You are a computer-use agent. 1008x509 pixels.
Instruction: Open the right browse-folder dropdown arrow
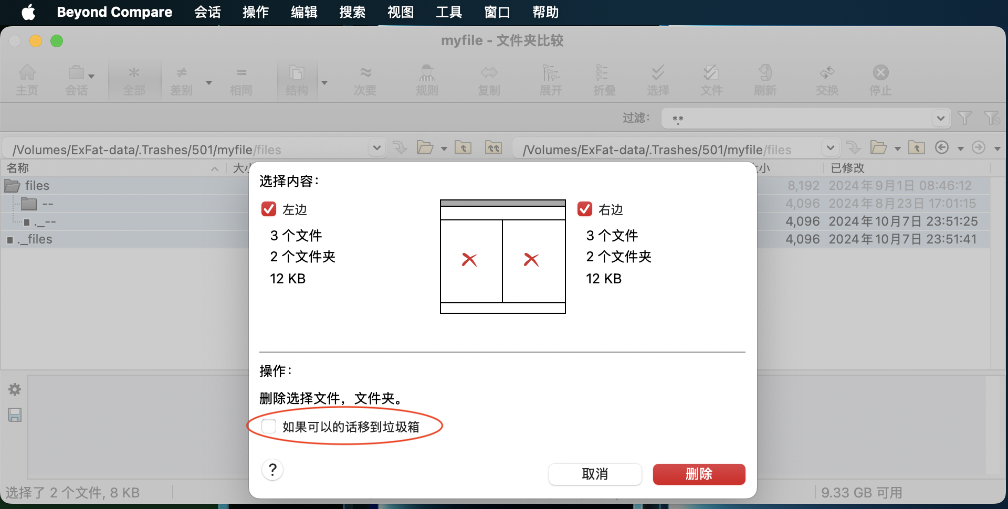(898, 149)
